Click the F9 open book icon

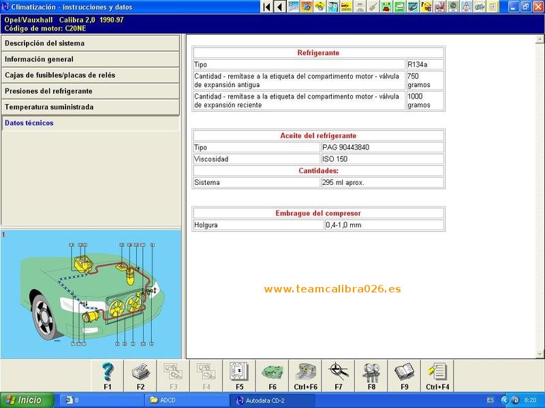pyautogui.click(x=404, y=375)
